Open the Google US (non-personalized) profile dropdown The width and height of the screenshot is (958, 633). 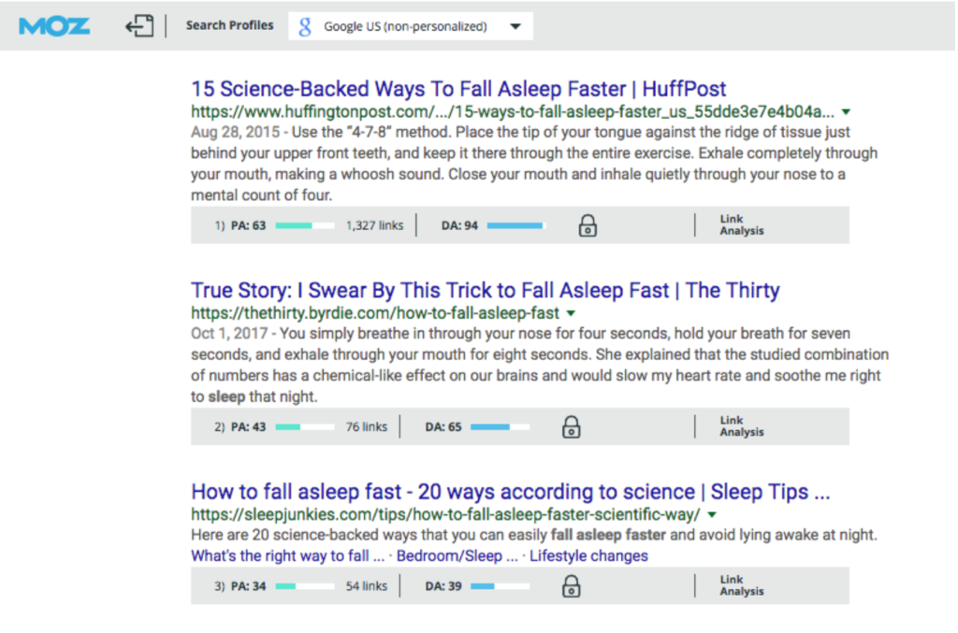click(x=411, y=26)
